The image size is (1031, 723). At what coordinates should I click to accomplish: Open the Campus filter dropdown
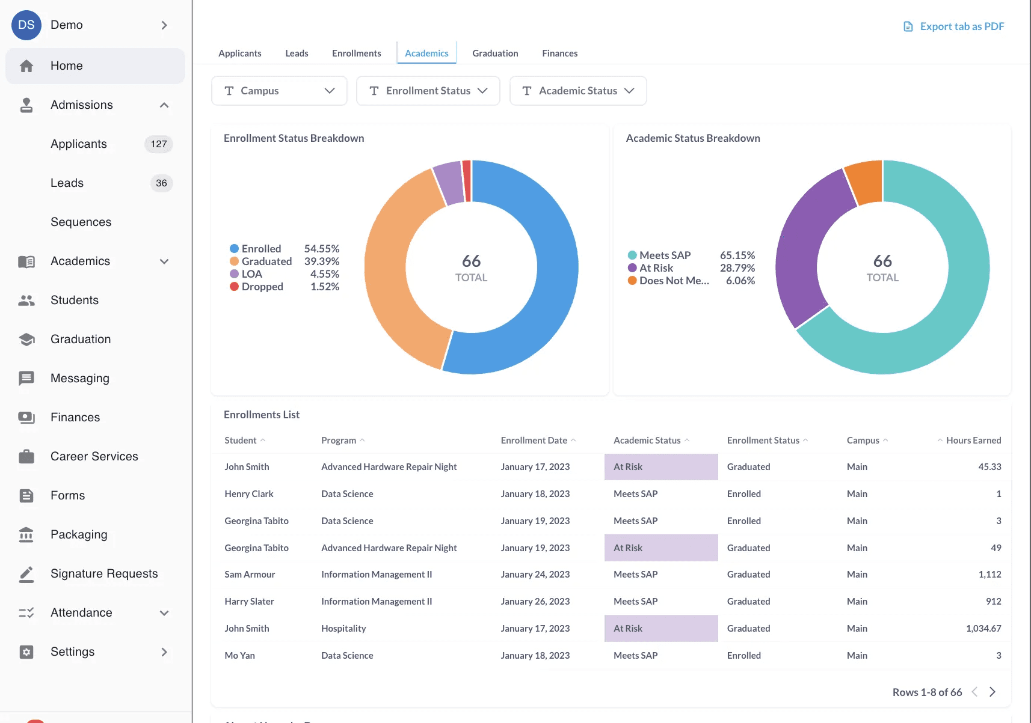pos(279,91)
